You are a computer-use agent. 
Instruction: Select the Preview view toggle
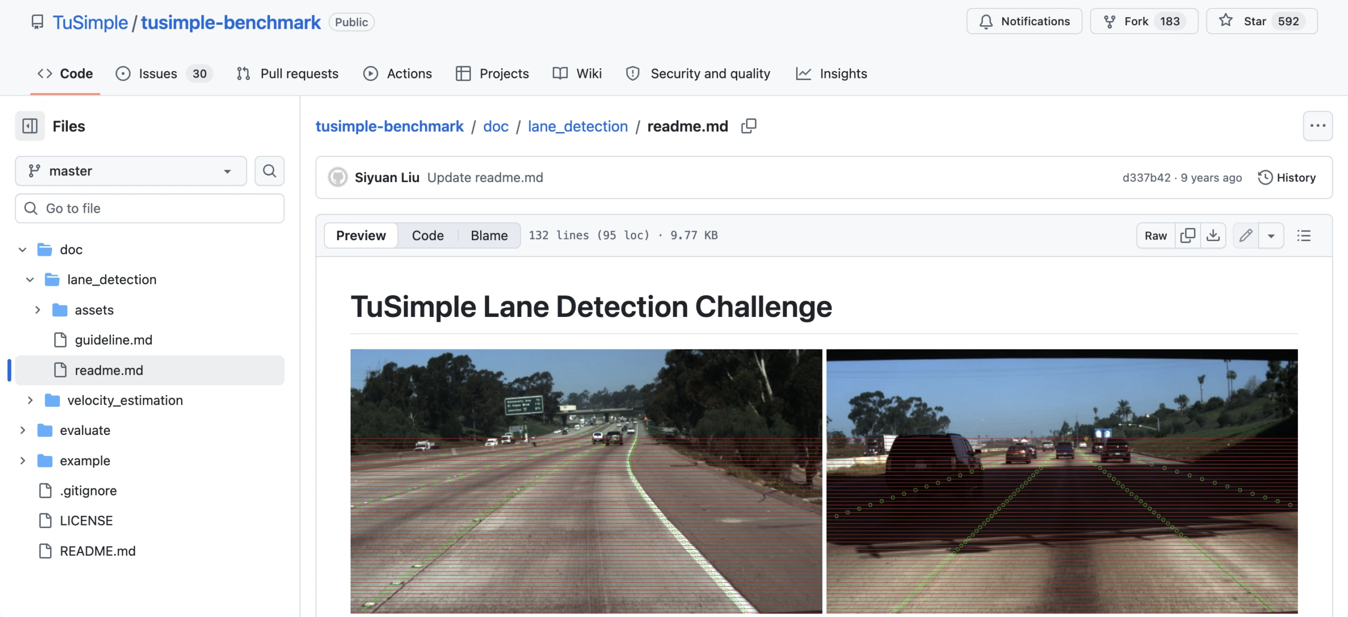(361, 235)
